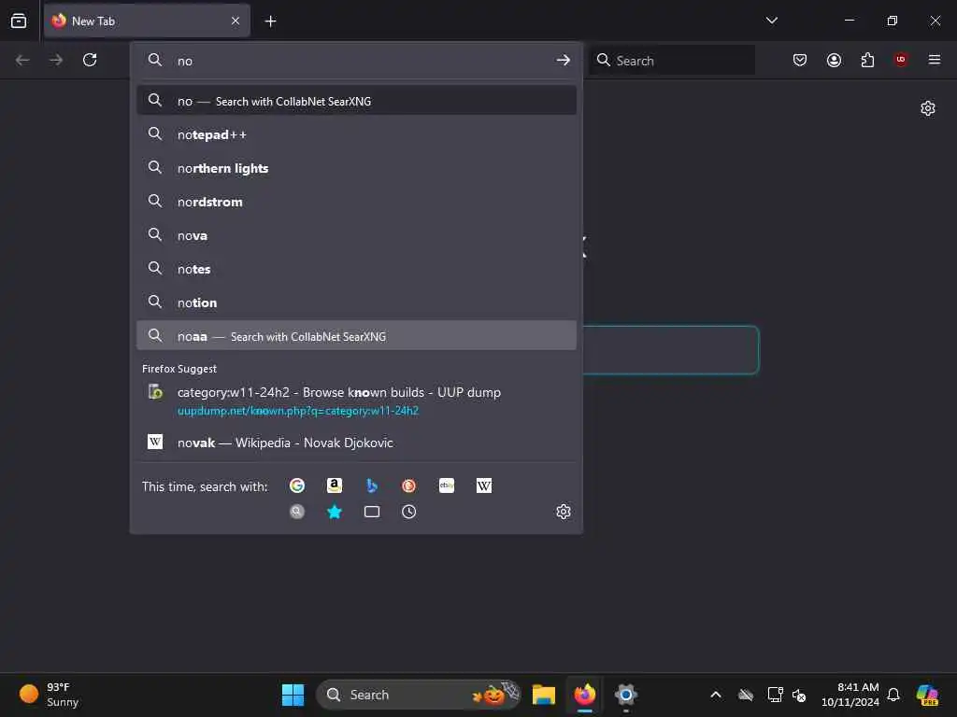Open the novak Wikipedia suggestion
This screenshot has width=957, height=717.
click(356, 443)
